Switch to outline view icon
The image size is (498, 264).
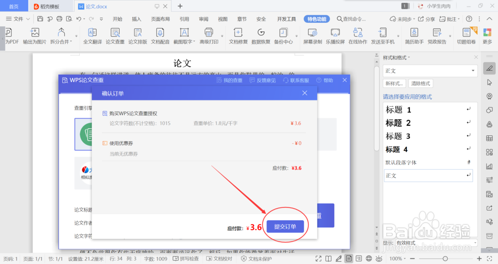359,259
